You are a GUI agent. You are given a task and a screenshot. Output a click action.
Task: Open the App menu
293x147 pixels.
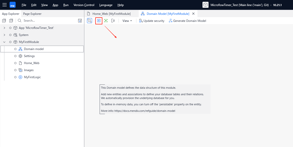55,5
